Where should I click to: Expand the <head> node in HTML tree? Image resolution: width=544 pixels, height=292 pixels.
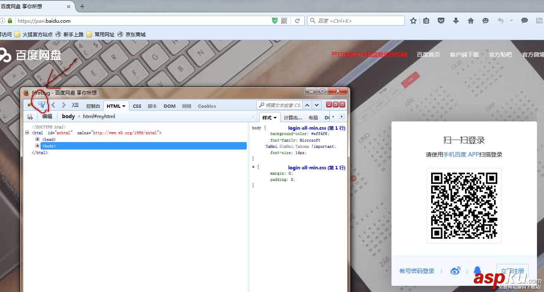(37, 139)
